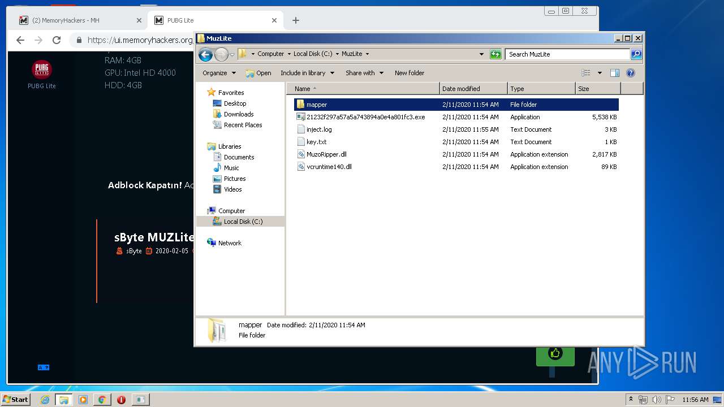
Task: Select Computer in navigation pane
Action: (226, 211)
